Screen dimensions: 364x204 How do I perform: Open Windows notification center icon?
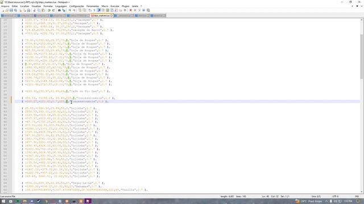(358, 201)
